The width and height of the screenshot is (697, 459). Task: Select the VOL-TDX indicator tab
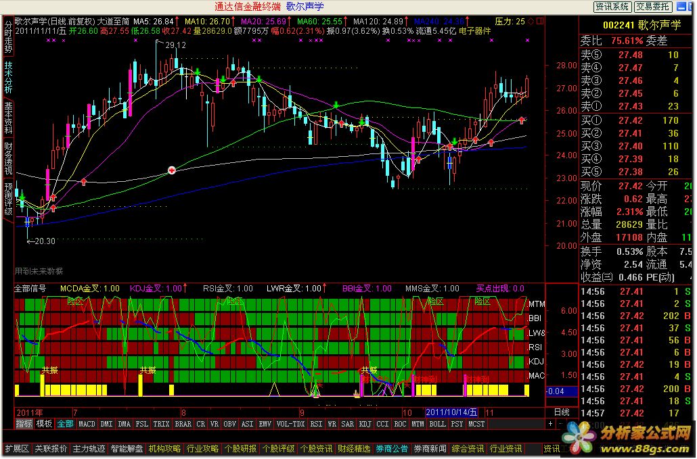(x=291, y=424)
